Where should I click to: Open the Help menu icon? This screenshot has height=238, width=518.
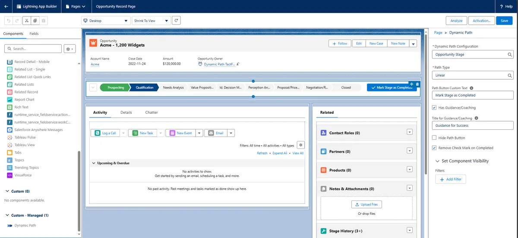point(501,6)
